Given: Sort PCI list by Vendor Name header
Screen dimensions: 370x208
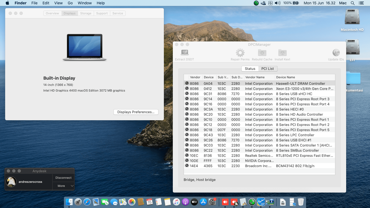Looking at the screenshot, I should (259, 77).
